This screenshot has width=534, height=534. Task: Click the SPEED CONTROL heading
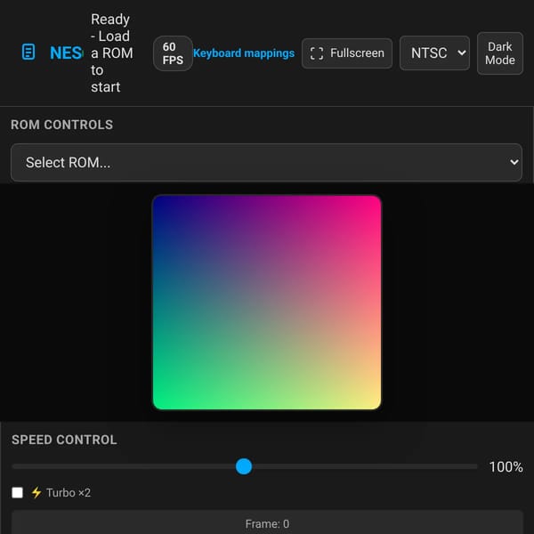point(64,440)
